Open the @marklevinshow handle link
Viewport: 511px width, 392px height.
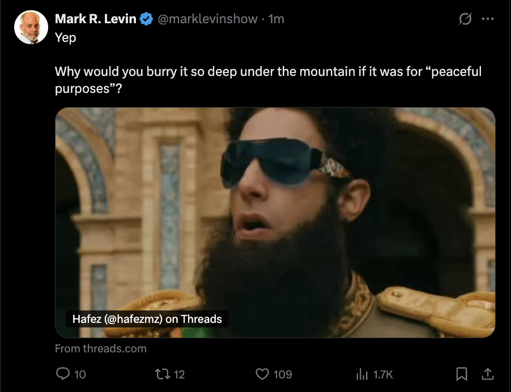(x=207, y=19)
